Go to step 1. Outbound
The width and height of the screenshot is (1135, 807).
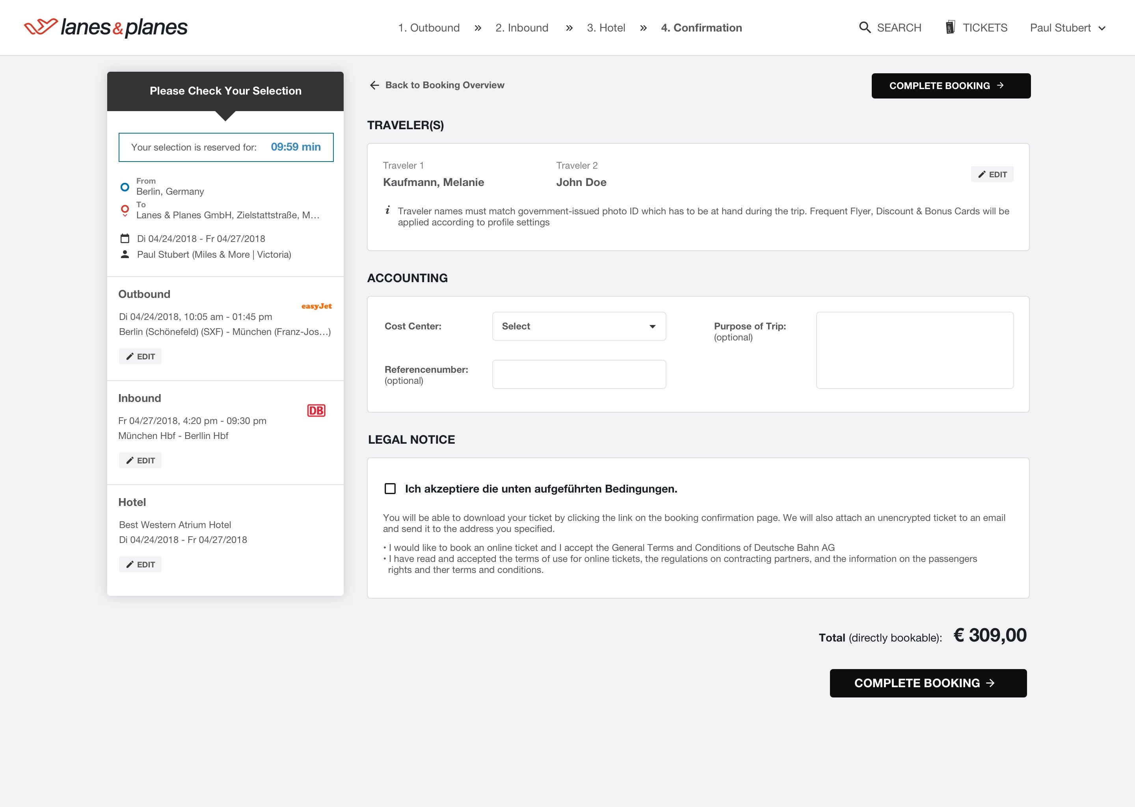pyautogui.click(x=428, y=28)
